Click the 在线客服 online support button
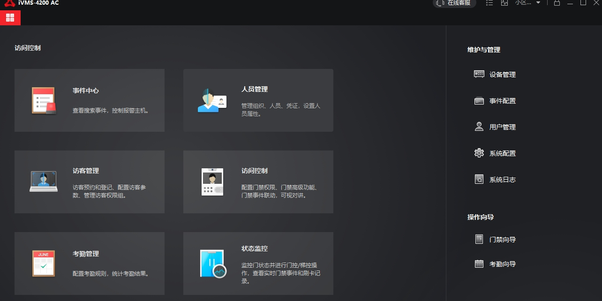Viewport: 602px width, 301px height. click(x=454, y=3)
